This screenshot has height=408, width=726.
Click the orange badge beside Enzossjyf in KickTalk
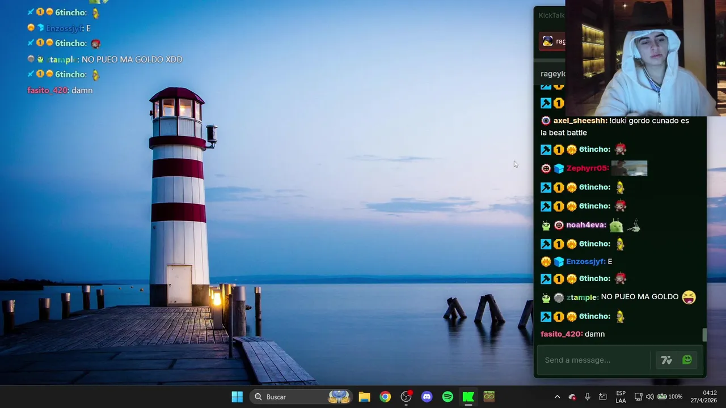546,262
